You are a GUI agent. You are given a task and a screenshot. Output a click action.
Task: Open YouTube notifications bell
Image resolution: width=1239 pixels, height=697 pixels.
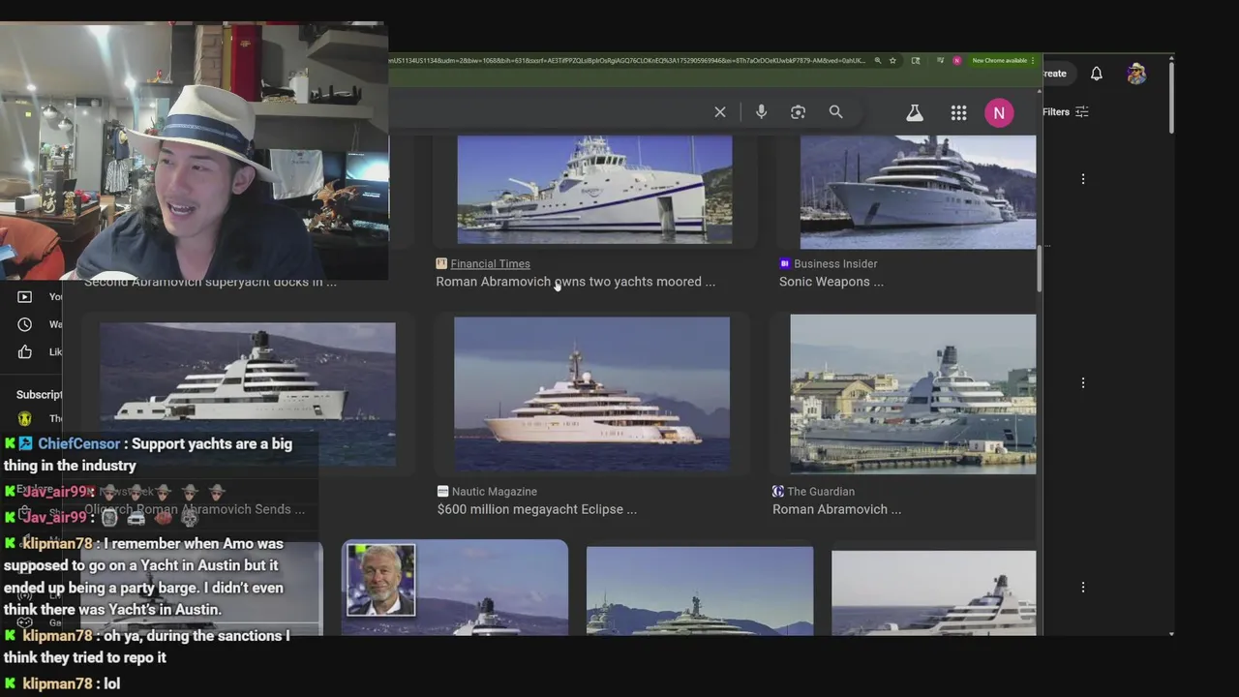tap(1097, 74)
